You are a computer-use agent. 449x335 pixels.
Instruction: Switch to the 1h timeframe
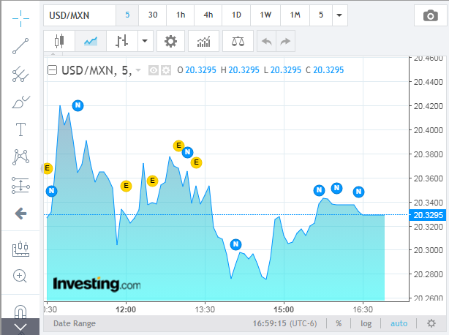[x=181, y=15]
